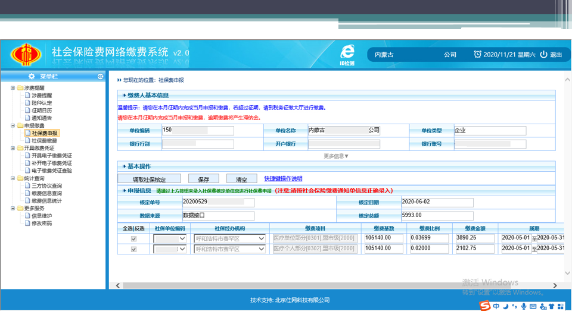Click the 统计查询 folder icon

click(20, 178)
